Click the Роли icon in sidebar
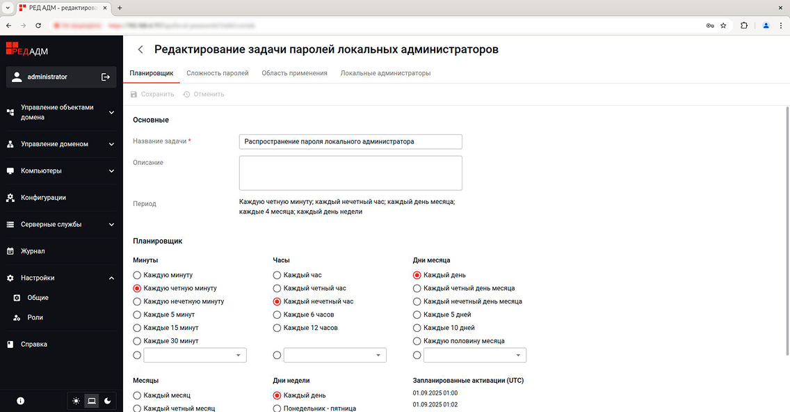 pyautogui.click(x=17, y=317)
